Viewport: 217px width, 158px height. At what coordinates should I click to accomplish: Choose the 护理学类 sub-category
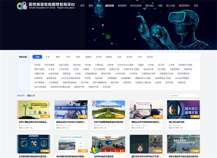point(38,78)
